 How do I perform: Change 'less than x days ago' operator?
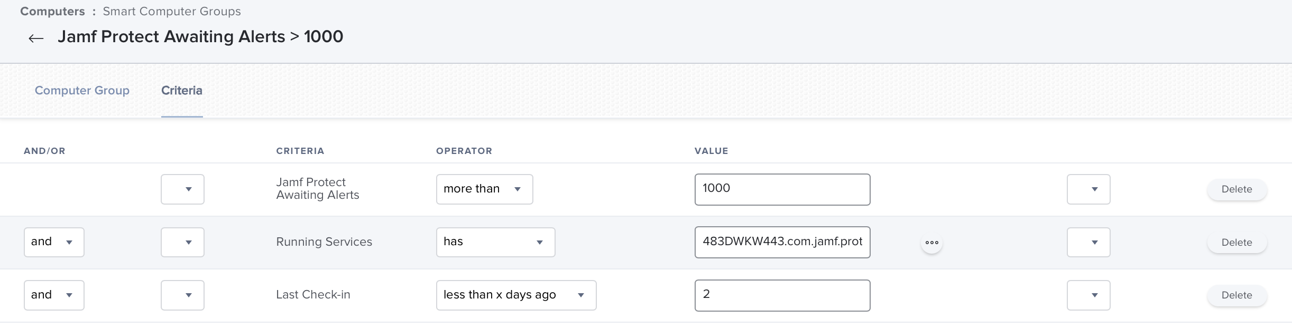click(x=516, y=295)
